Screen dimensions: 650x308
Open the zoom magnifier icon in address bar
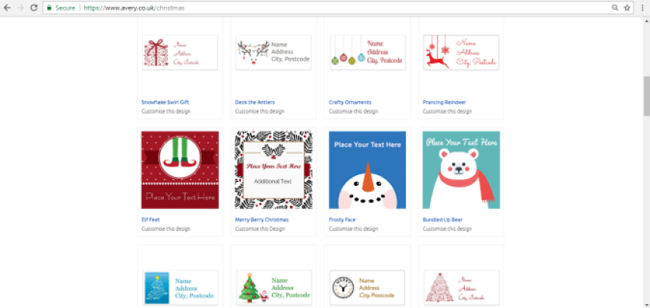click(614, 8)
